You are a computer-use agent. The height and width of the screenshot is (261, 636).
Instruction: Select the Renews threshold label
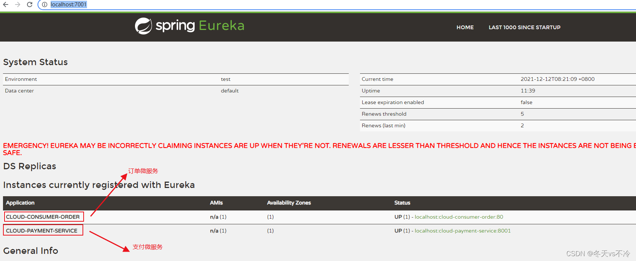[384, 114]
